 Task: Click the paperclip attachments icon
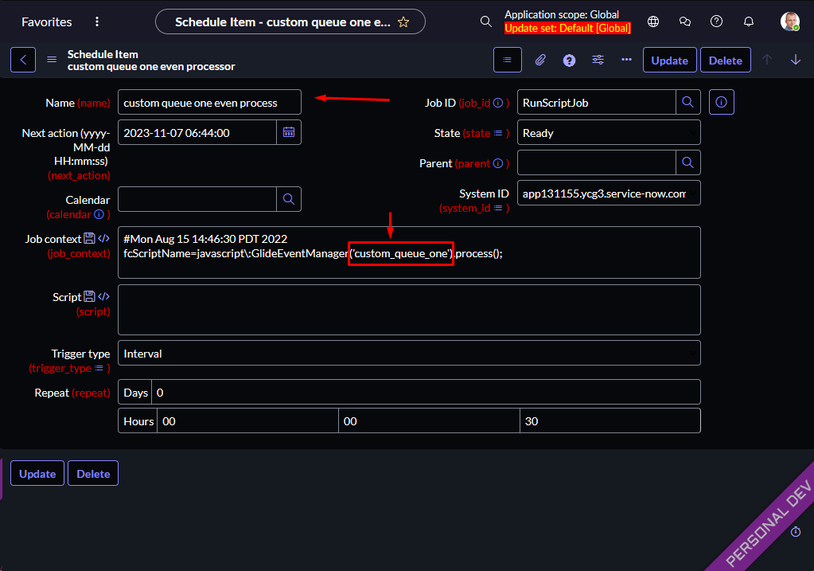pyautogui.click(x=539, y=60)
